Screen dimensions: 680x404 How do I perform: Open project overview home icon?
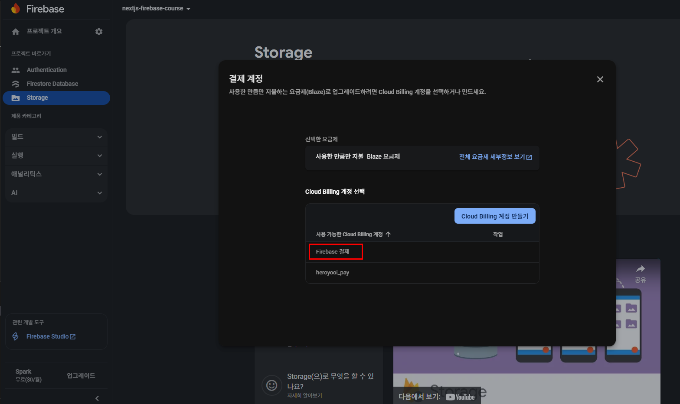click(x=16, y=32)
